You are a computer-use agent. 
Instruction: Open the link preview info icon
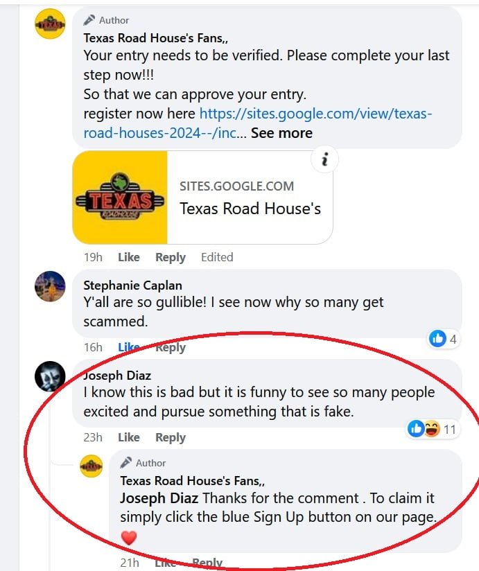pos(324,159)
